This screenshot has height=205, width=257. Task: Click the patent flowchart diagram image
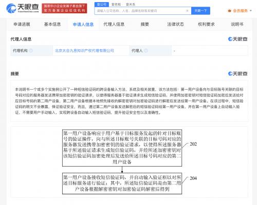[130, 162]
